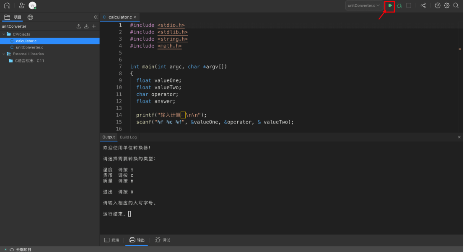The height and width of the screenshot is (252, 464).
Task: Click the unitConverter project name
Action: click(x=14, y=26)
